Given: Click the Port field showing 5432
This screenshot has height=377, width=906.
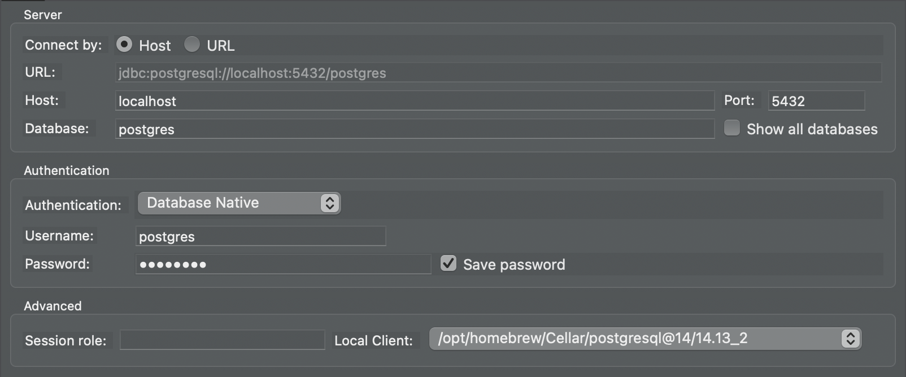Looking at the screenshot, I should pyautogui.click(x=816, y=101).
